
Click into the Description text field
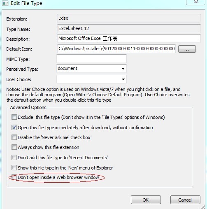(129, 38)
